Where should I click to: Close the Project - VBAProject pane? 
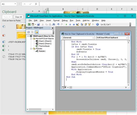53,28
